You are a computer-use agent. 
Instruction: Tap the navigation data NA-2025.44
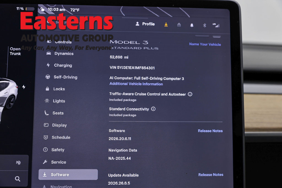(x=120, y=158)
